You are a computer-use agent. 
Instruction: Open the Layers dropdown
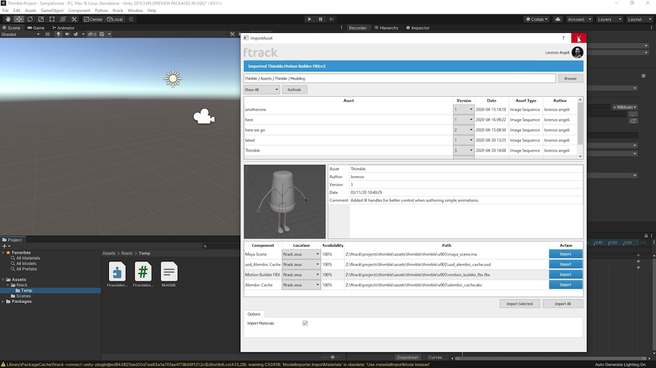(609, 19)
